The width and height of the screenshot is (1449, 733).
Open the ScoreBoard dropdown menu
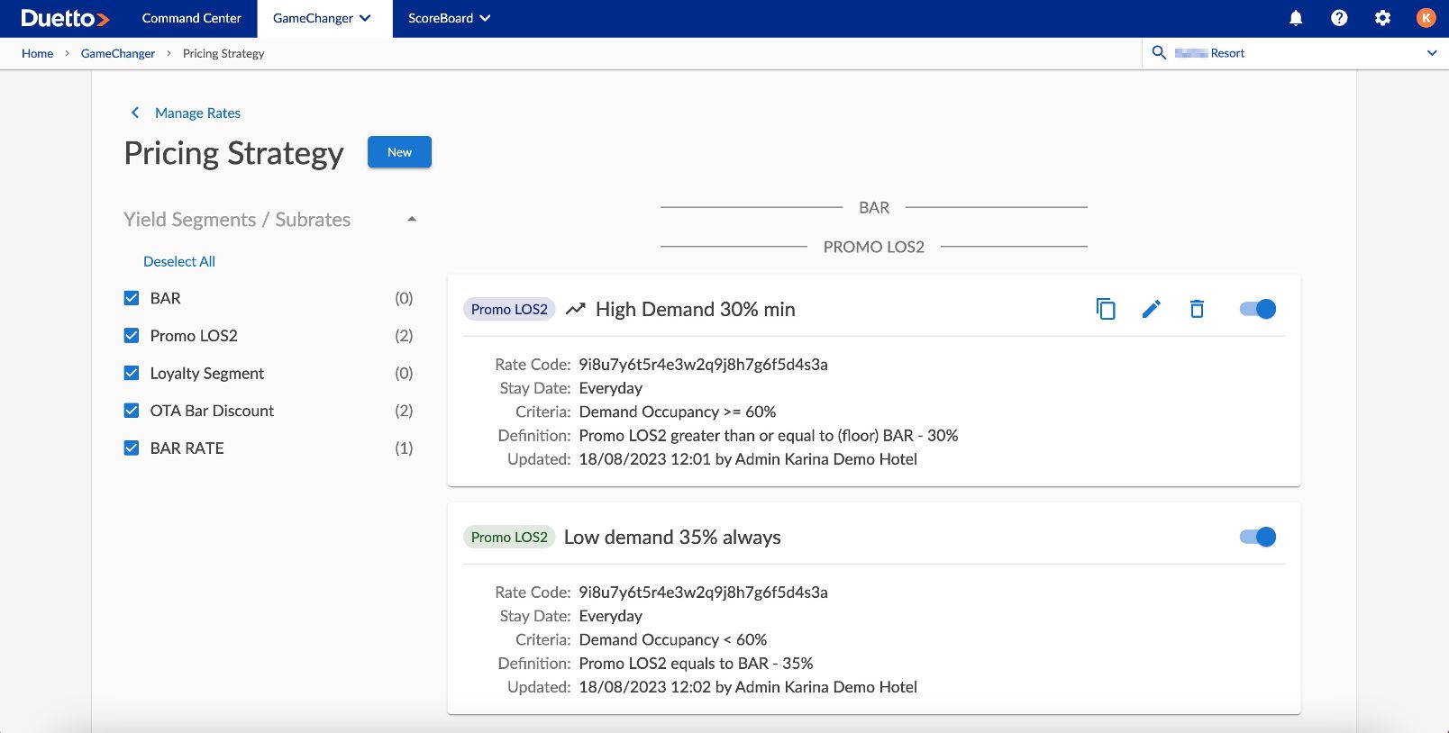point(449,18)
